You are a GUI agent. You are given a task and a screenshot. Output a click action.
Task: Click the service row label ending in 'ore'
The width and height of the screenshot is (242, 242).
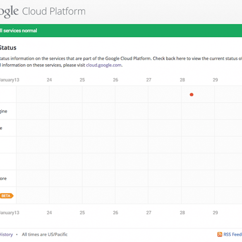(x=3, y=179)
